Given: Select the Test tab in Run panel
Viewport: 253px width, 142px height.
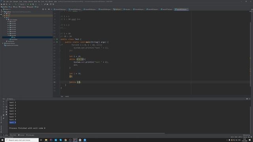Looking at the screenshot, I should (x=10, y=99).
